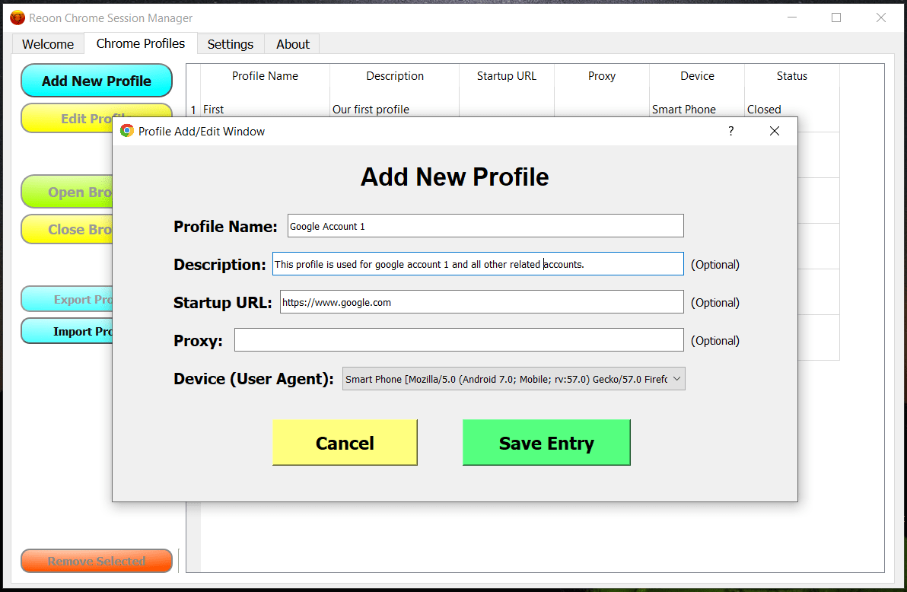This screenshot has width=907, height=592.
Task: Click into the Description text field
Action: (x=478, y=264)
